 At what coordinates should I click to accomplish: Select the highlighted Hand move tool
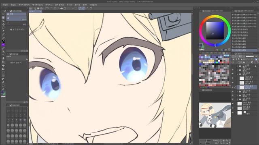pos(3,17)
